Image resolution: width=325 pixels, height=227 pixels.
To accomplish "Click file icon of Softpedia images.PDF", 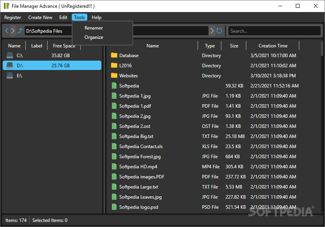I will (x=114, y=177).
